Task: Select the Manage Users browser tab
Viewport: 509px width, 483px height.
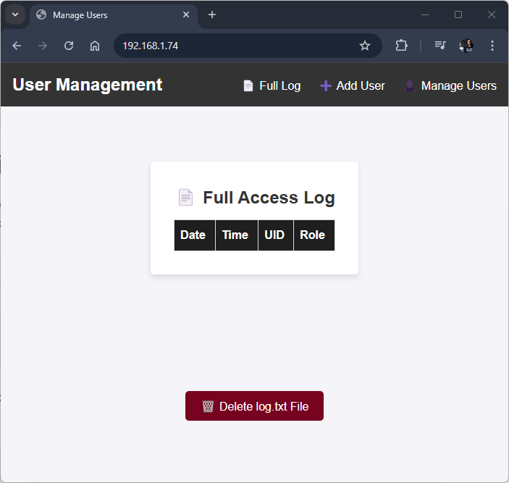Action: point(109,14)
